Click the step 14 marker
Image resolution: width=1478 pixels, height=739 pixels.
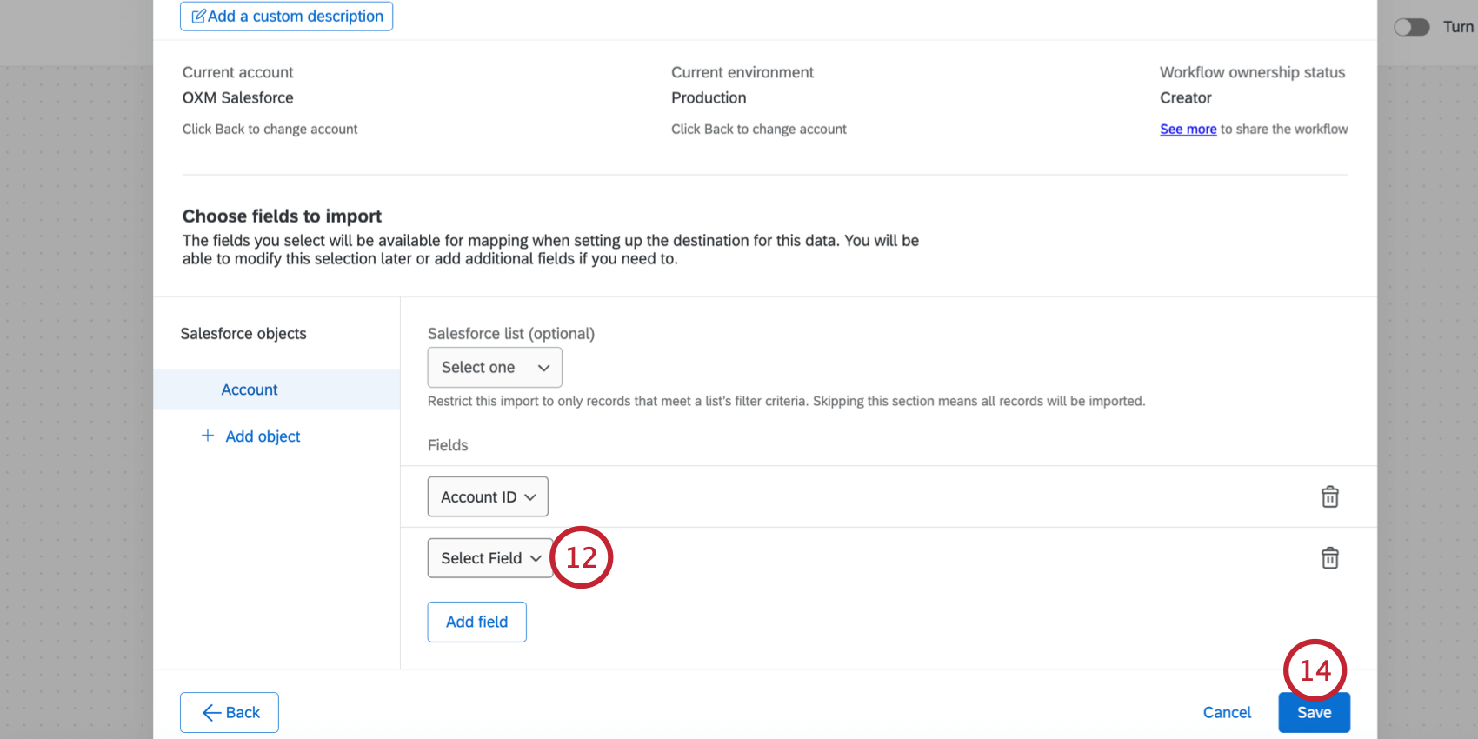point(1315,670)
